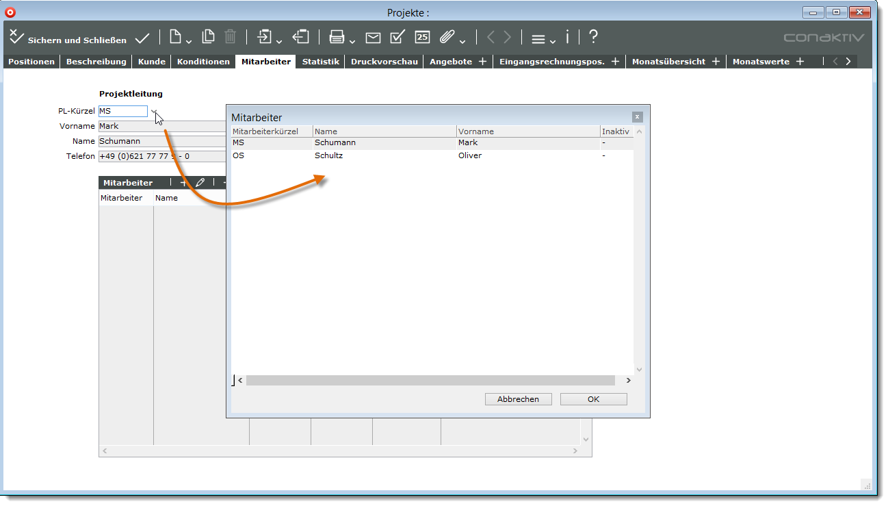The height and width of the screenshot is (506, 888).
Task: Switch to the Statistik tab
Action: [320, 62]
